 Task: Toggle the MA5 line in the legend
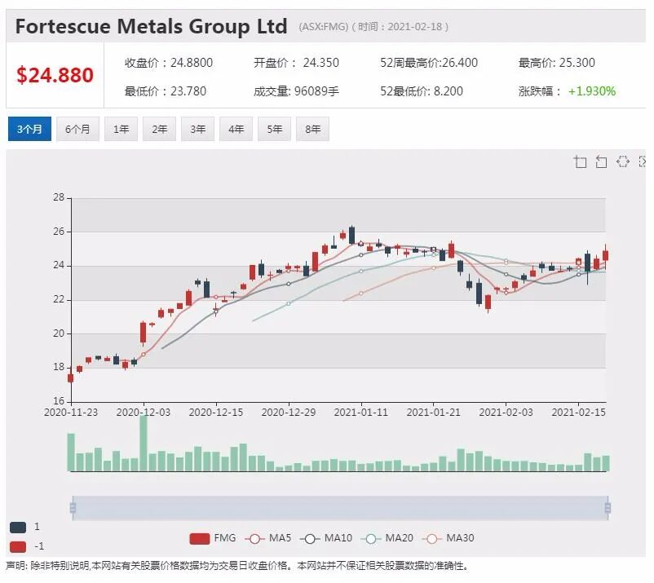(268, 538)
